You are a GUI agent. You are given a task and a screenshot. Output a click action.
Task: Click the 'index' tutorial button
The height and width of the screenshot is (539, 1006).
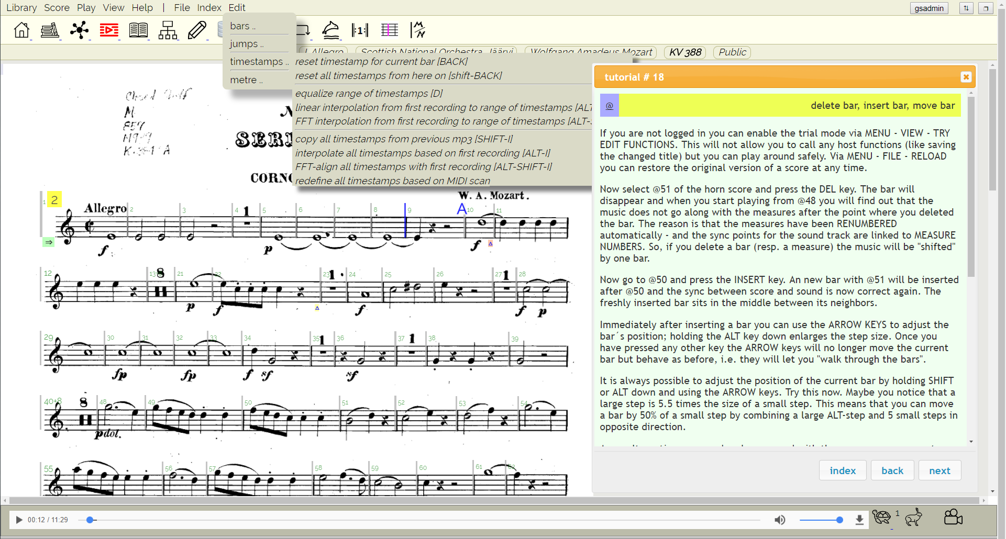(843, 470)
